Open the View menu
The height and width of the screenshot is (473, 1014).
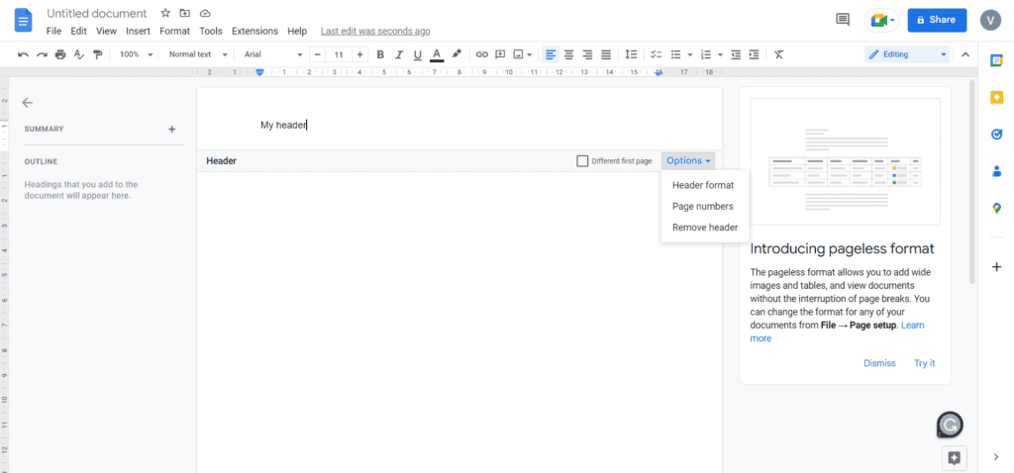[106, 31]
